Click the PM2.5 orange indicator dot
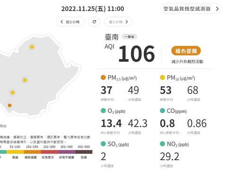 pyautogui.click(x=103, y=77)
